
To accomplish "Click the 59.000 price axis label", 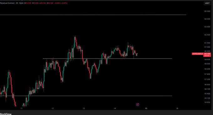I will point(207,64).
